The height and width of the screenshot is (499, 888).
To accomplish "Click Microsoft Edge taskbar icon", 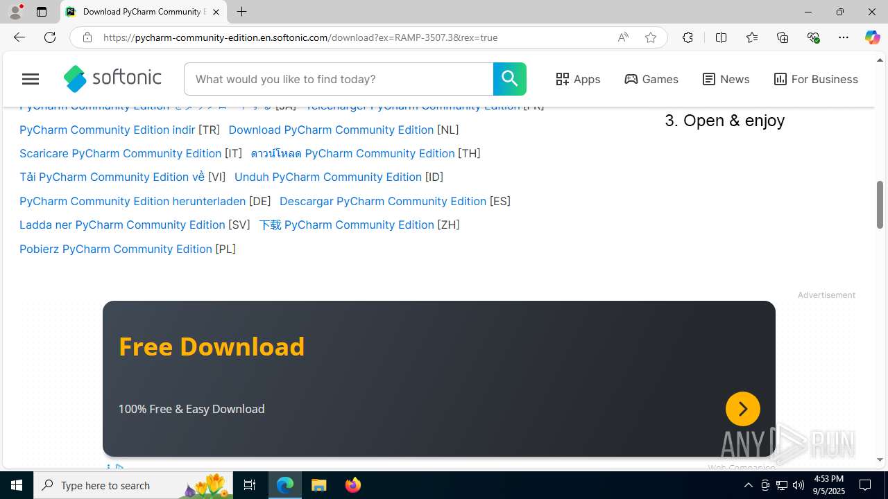I will (285, 485).
